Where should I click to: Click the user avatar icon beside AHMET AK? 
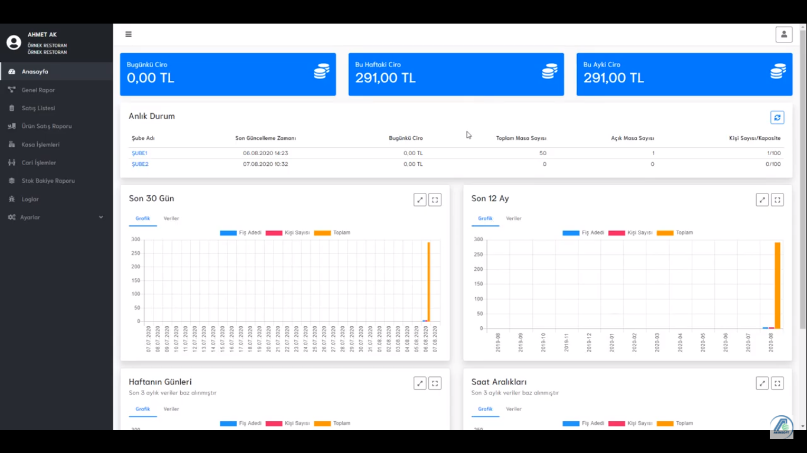14,42
